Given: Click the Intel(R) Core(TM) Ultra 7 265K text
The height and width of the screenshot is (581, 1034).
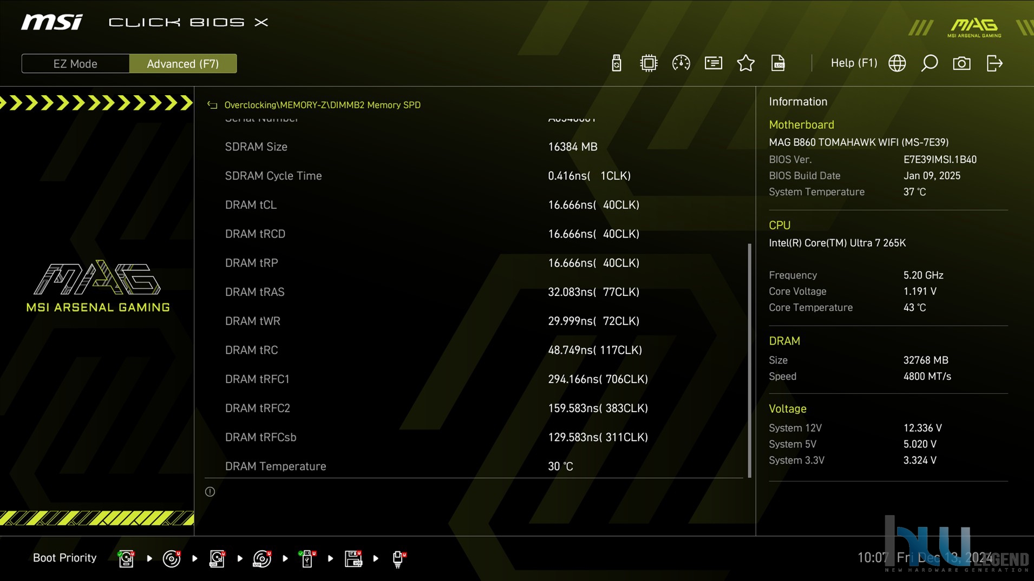Looking at the screenshot, I should 837,243.
